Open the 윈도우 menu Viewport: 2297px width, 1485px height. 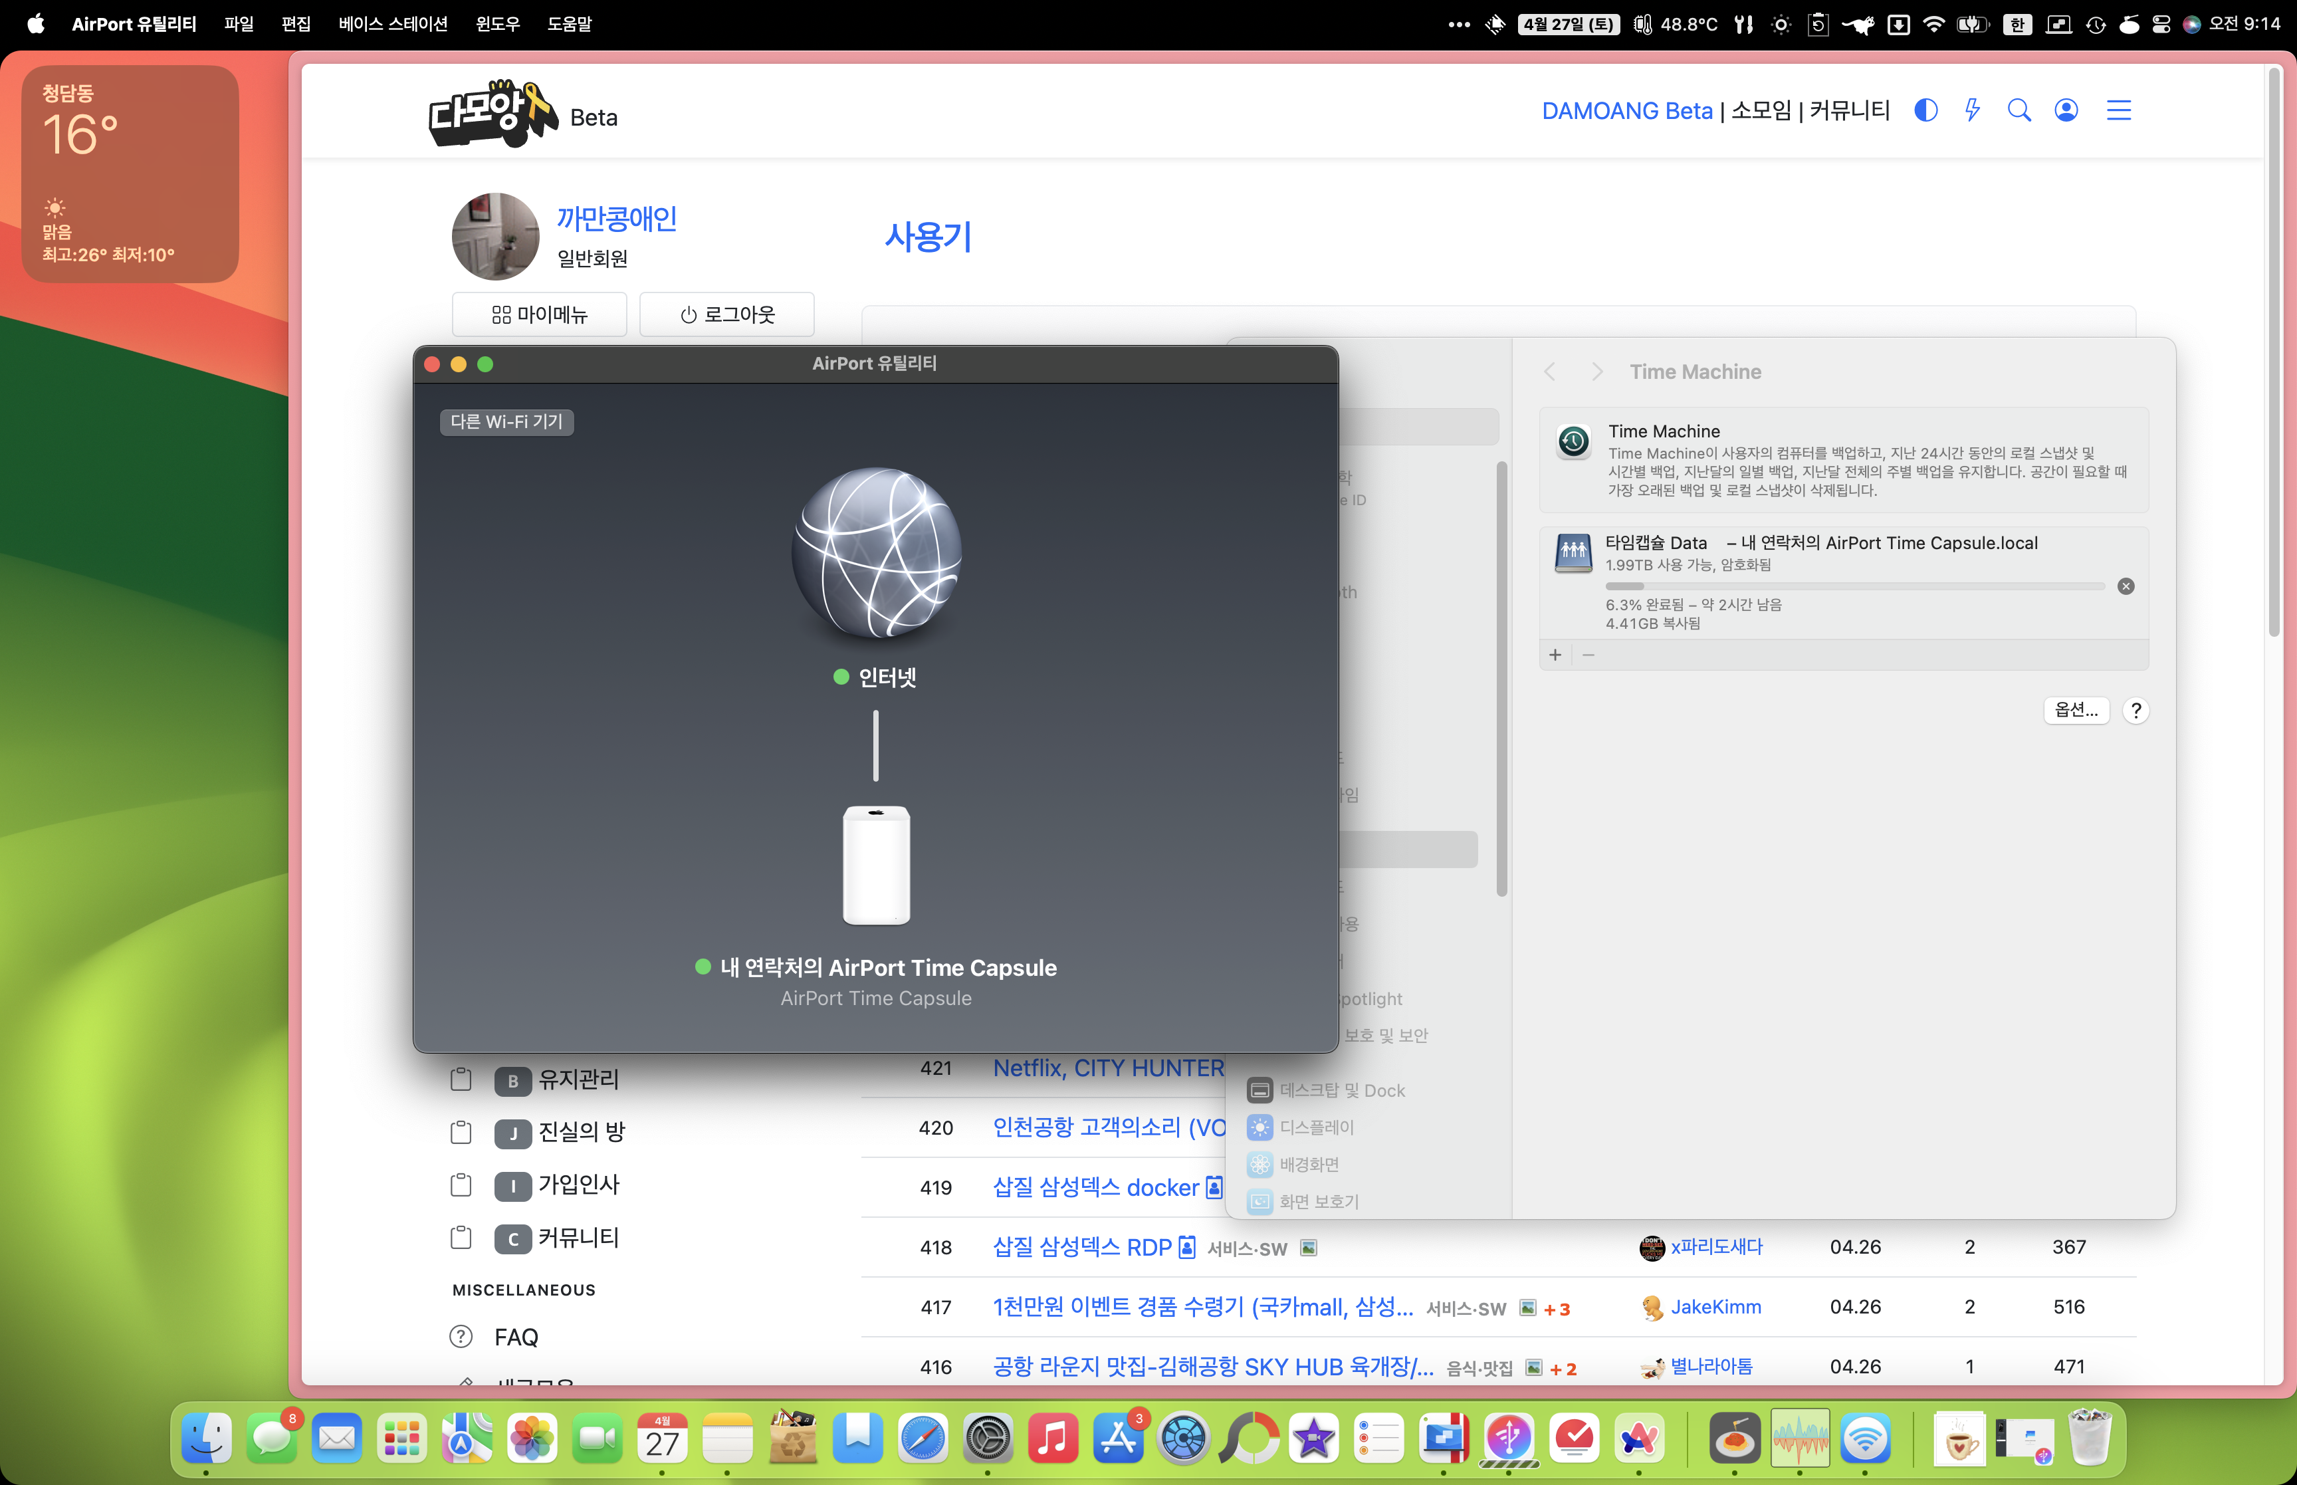pyautogui.click(x=497, y=24)
